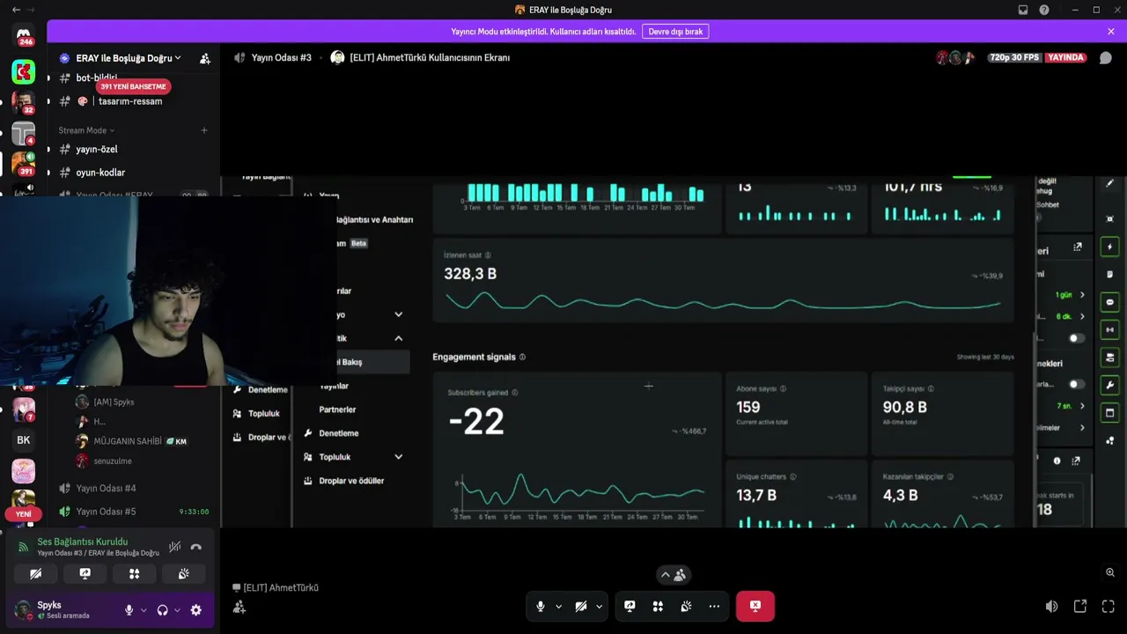Image resolution: width=1127 pixels, height=634 pixels.
Task: Create a channel in Stream Mode category
Action: [204, 130]
